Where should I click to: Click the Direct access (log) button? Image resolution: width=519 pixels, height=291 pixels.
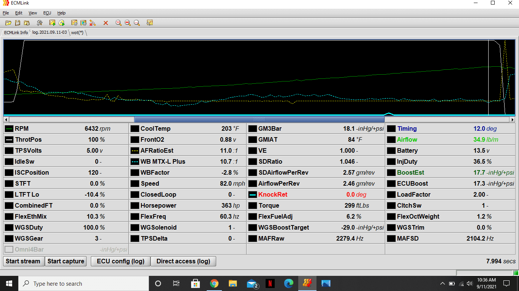[x=183, y=261]
